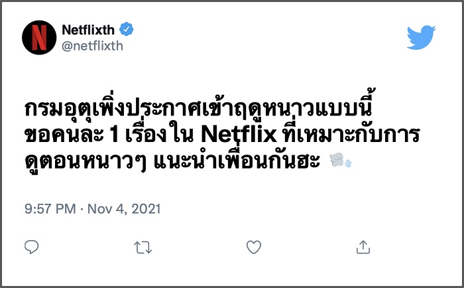Share the tweet using upload arrow icon

click(363, 247)
